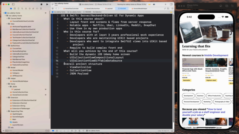Image resolution: width=239 pixels, height=134 pixels.
Task: Pause program execution in debug bar
Action: click(x=57, y=131)
